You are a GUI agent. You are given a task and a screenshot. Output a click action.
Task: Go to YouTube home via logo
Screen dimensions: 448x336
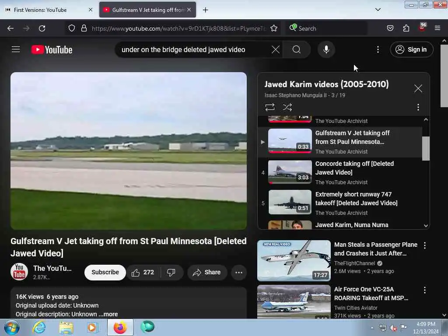52,50
